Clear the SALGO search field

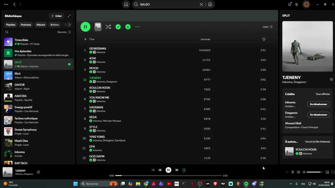[x=201, y=4]
